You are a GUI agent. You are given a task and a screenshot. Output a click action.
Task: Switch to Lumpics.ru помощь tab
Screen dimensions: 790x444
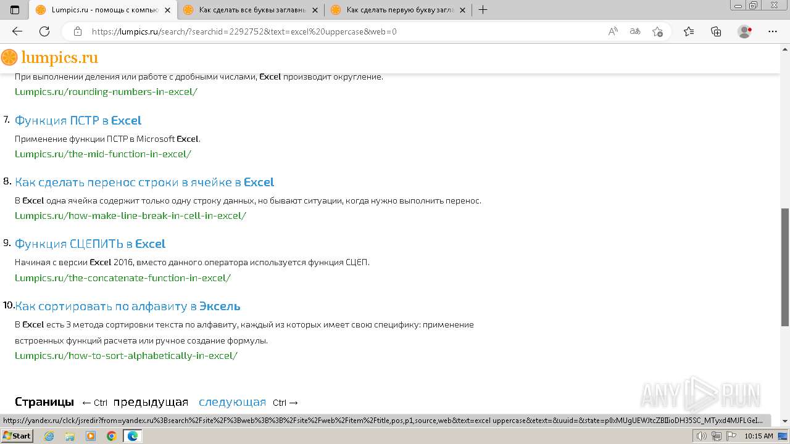[103, 10]
